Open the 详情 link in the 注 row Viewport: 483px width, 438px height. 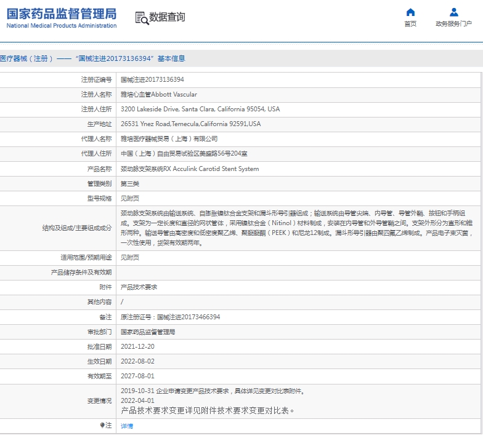(x=127, y=426)
